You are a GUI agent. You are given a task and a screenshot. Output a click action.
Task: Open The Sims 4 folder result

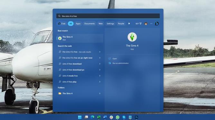(80, 93)
